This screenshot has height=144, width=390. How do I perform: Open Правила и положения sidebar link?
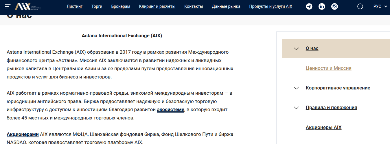332,107
